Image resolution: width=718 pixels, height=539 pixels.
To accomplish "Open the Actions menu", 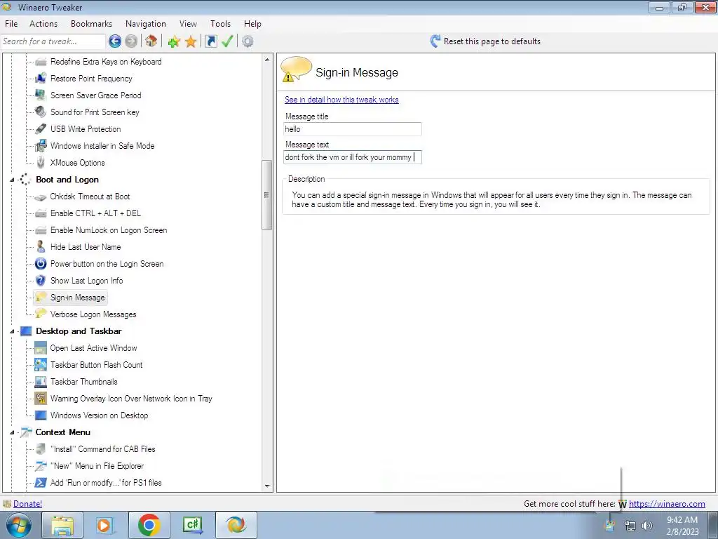I will click(43, 24).
